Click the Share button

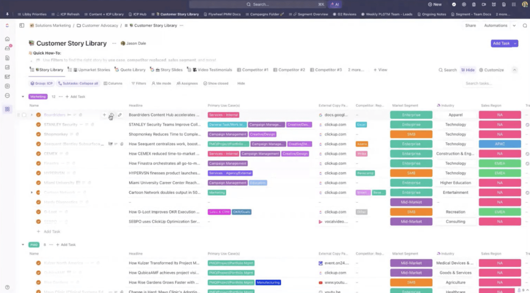click(x=471, y=25)
